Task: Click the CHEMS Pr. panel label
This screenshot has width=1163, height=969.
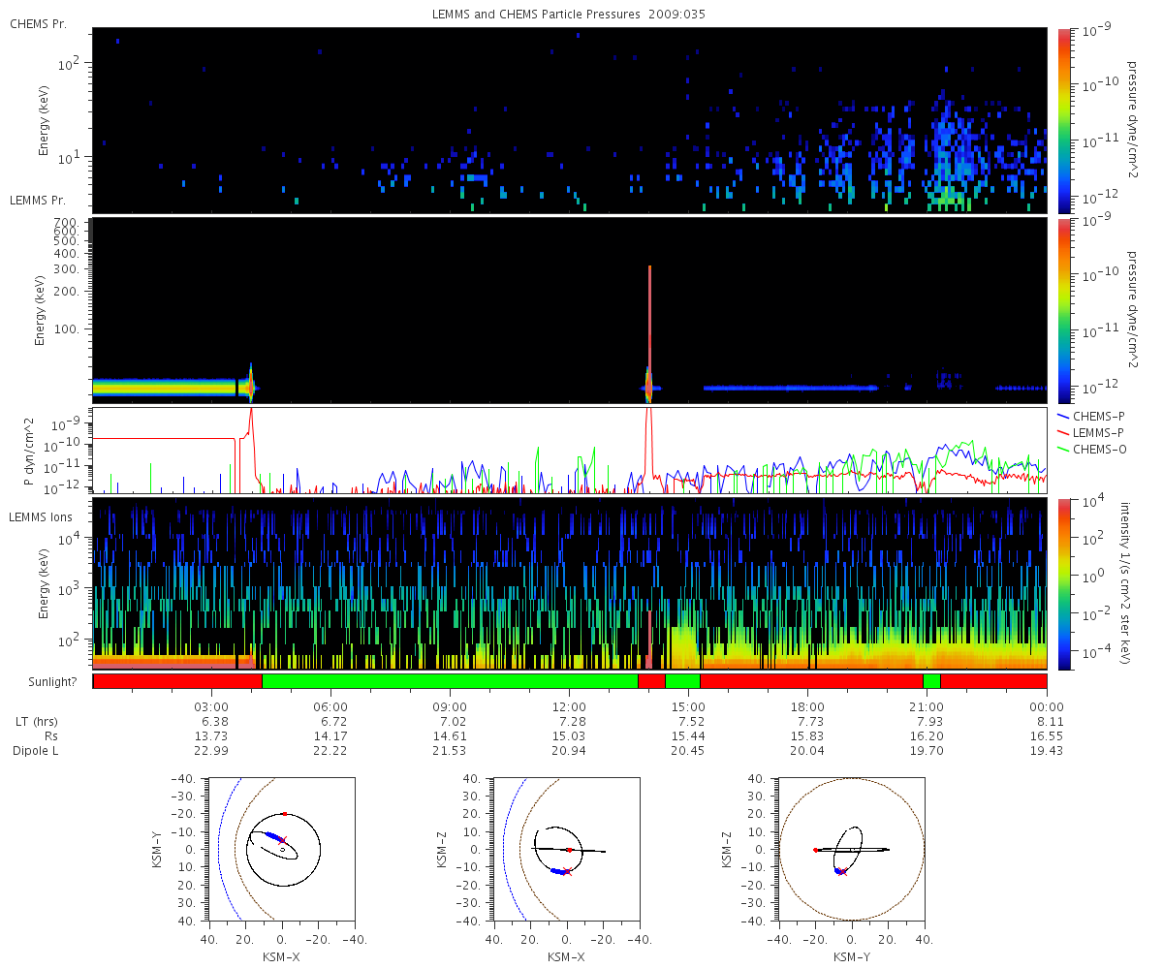Action: coord(38,23)
